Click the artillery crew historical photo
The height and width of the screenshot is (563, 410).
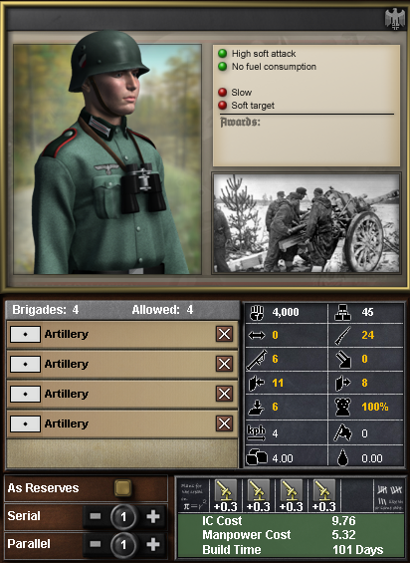click(x=306, y=223)
